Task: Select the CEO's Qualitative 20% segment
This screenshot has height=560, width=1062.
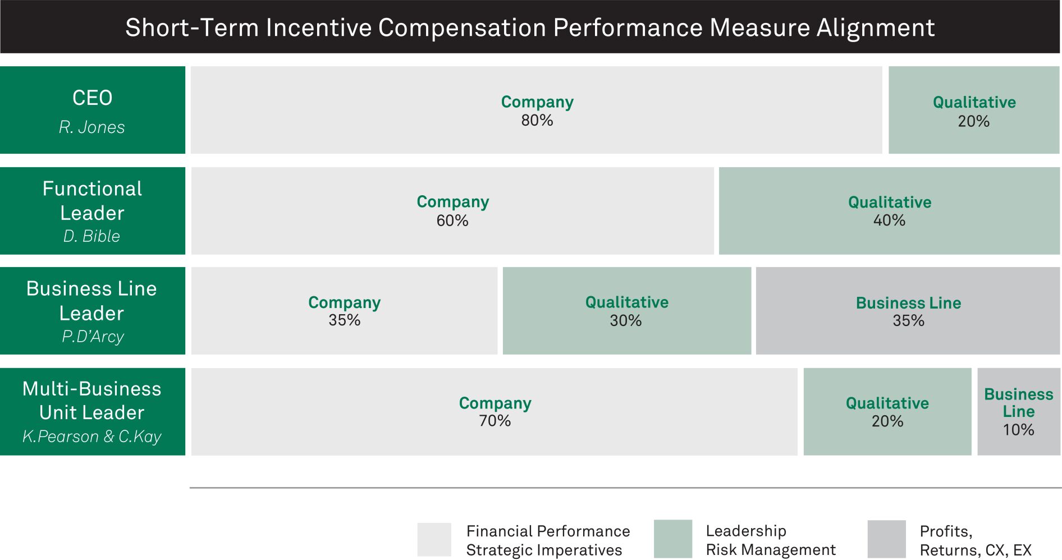Action: 973,110
